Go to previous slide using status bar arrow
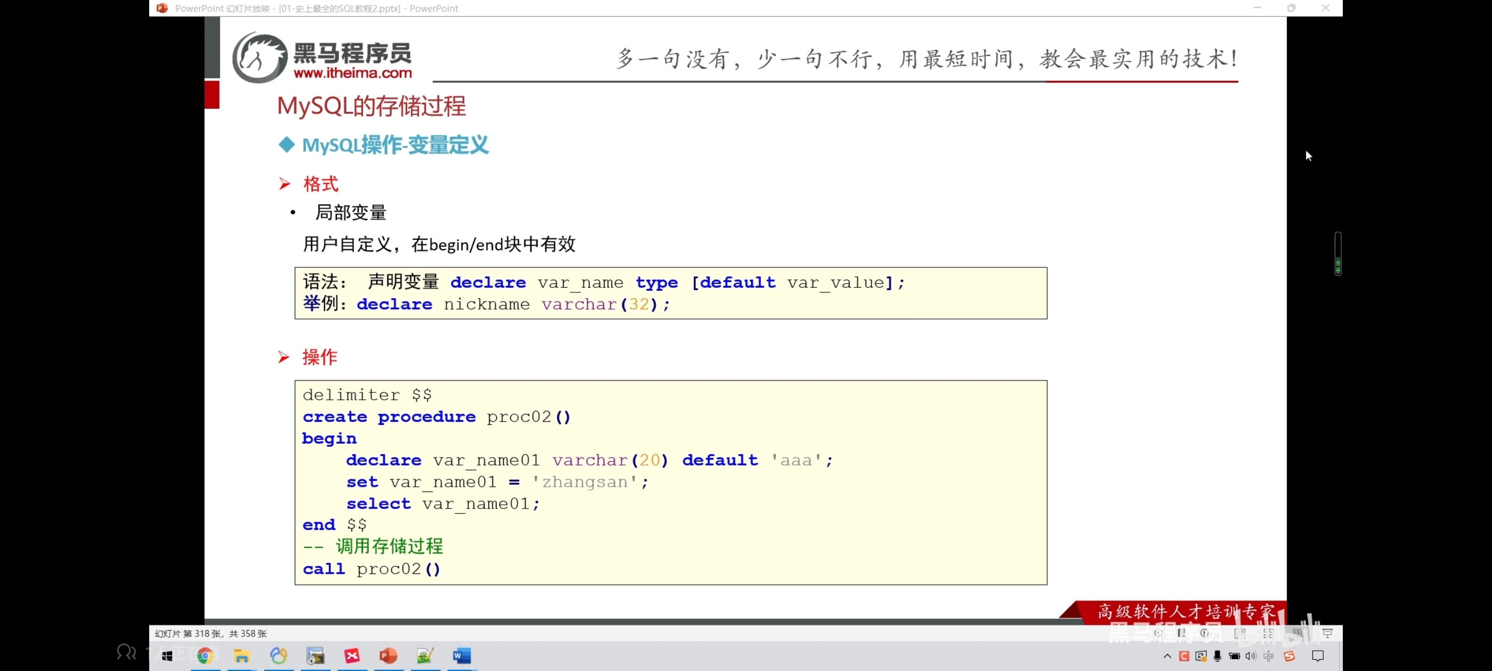 1158,633
